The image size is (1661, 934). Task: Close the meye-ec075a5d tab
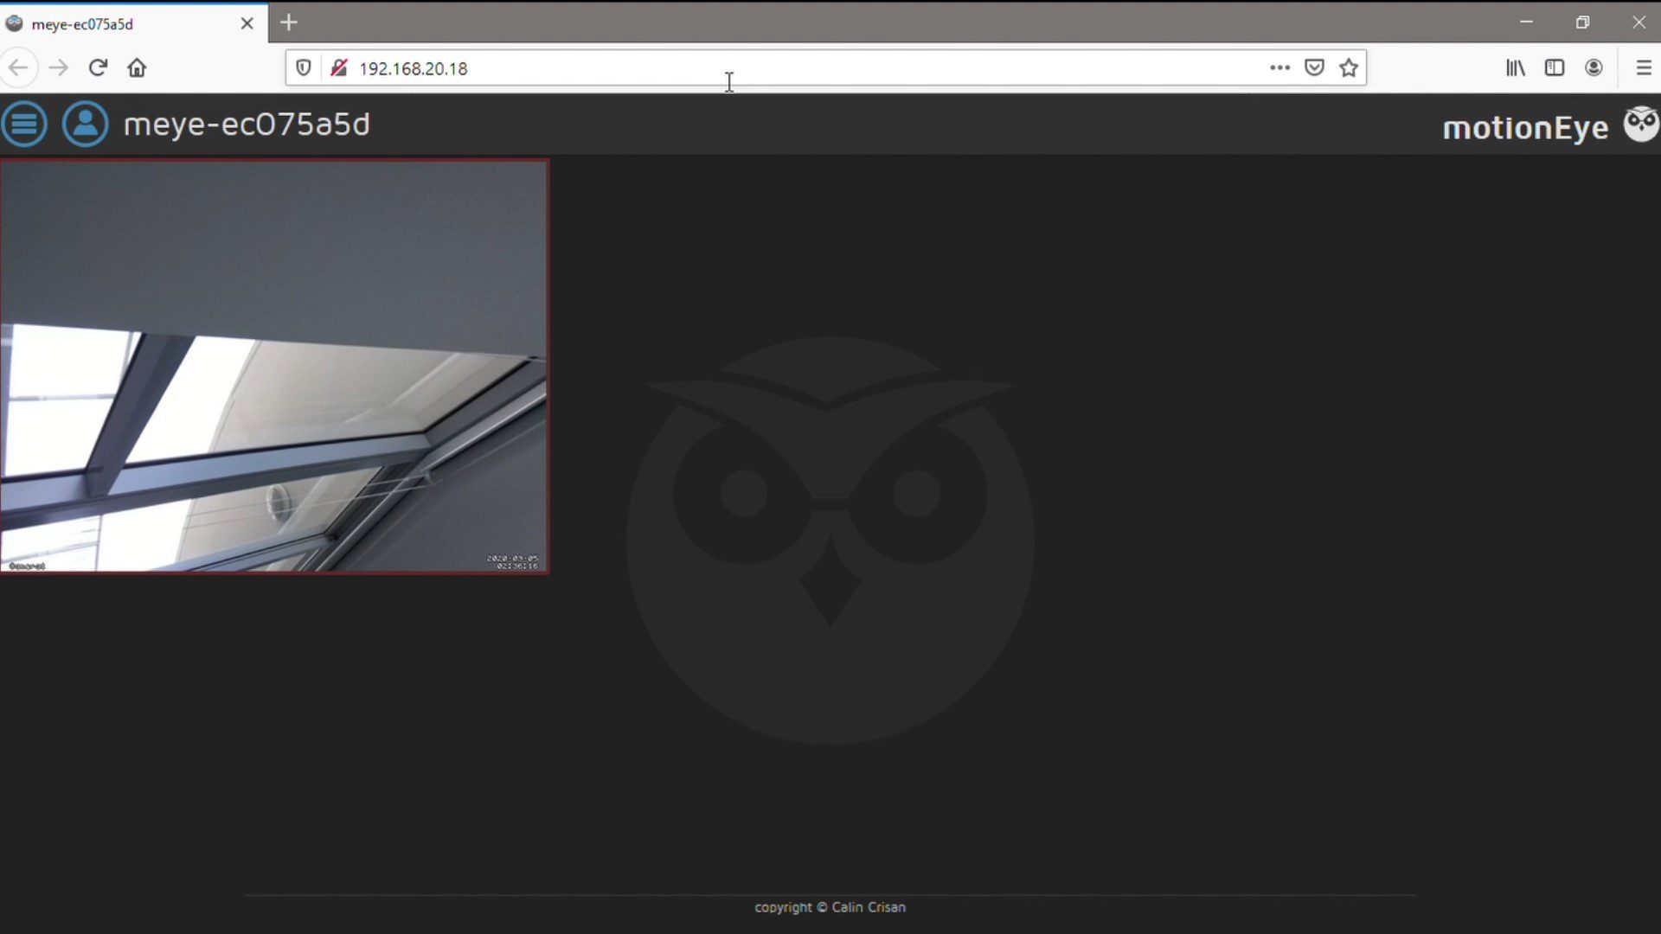tap(247, 23)
